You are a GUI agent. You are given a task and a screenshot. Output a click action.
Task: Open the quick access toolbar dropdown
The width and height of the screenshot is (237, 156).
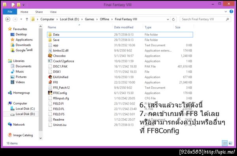pos(24,5)
